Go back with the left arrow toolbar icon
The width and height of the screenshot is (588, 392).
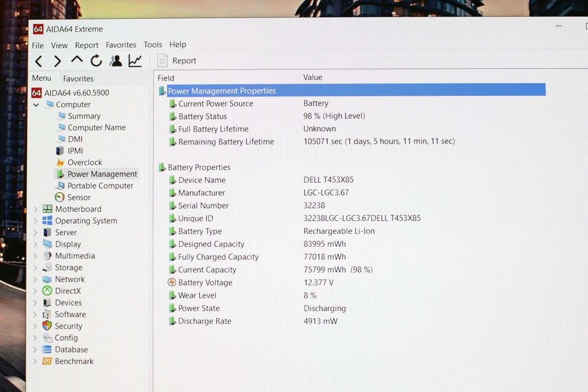coord(39,61)
